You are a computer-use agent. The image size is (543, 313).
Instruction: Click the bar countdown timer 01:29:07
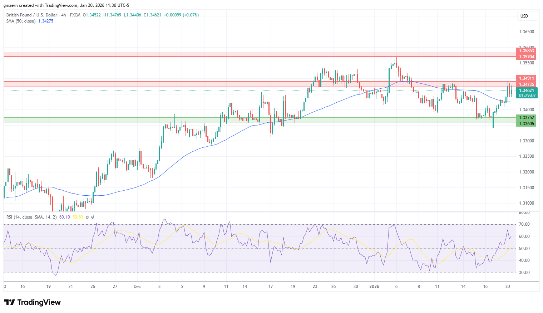pos(527,96)
